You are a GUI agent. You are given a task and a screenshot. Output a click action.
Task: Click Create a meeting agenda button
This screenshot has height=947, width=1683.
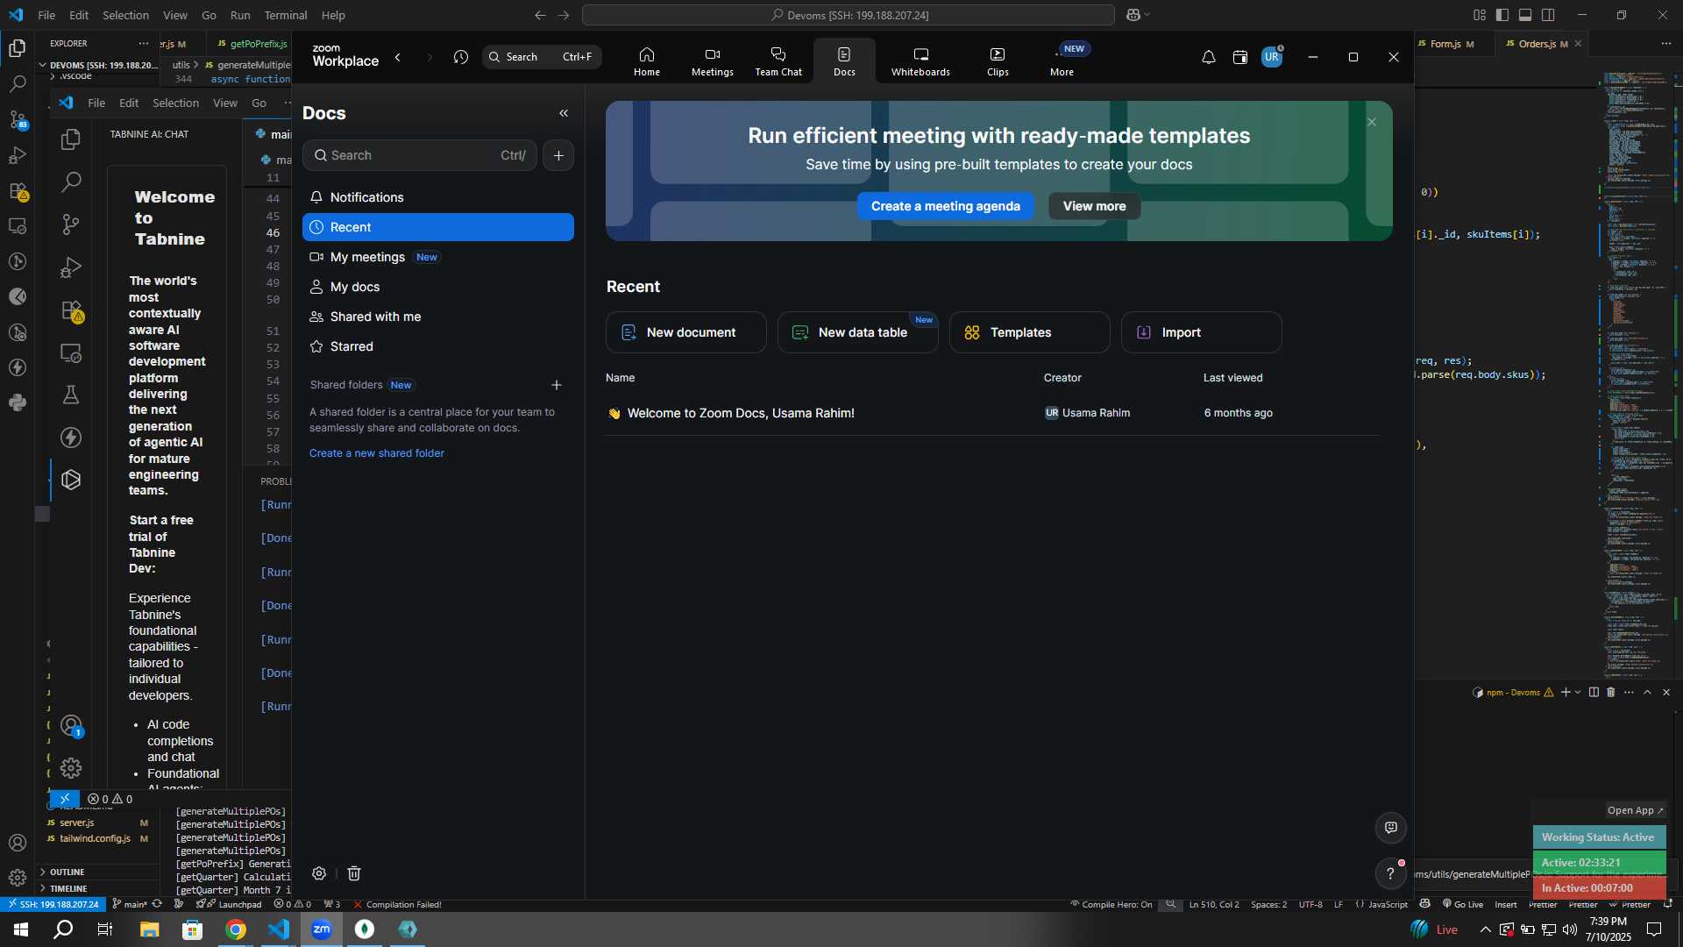[945, 206]
